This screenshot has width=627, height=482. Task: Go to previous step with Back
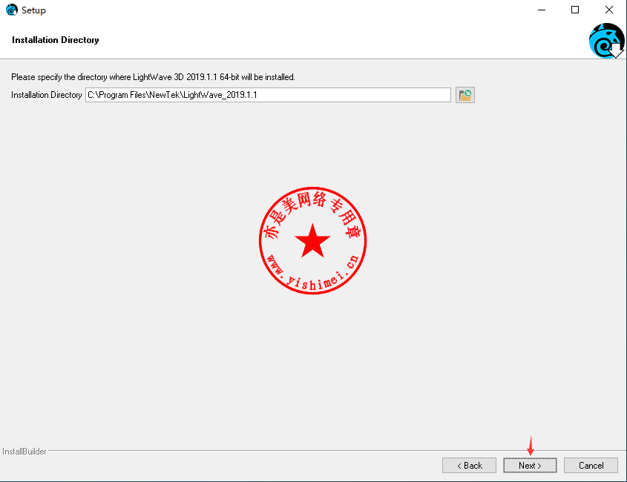[469, 466]
